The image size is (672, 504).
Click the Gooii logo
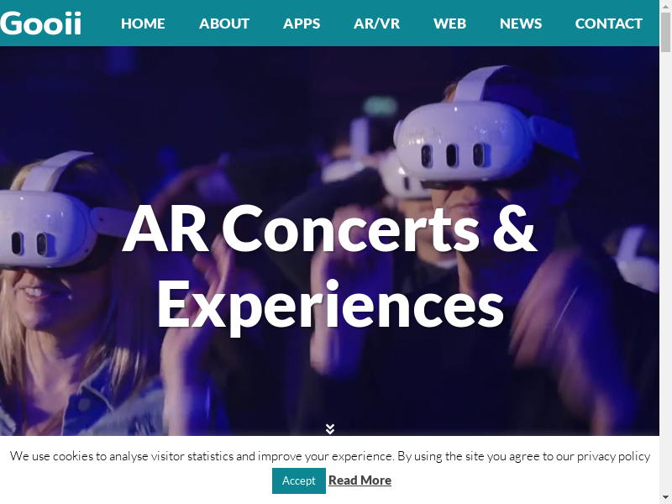(x=40, y=24)
